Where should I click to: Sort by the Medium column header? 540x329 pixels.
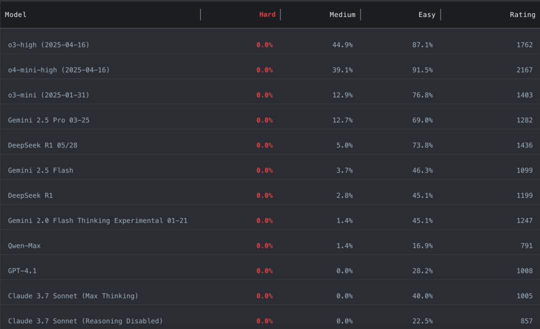tap(342, 14)
